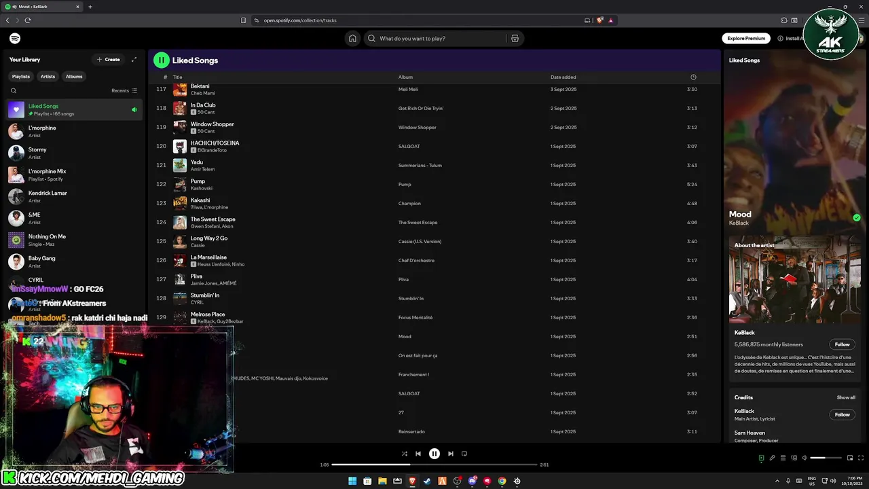Open the Liked Songs playlist in the library
Viewport: 869px width, 489px height.
75,109
